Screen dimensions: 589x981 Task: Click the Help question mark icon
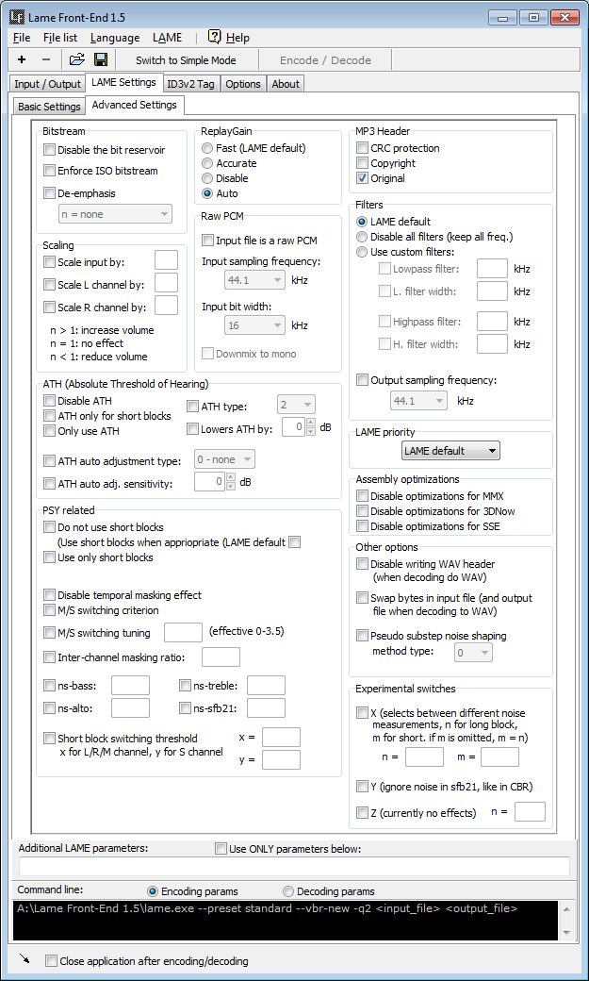pyautogui.click(x=215, y=37)
